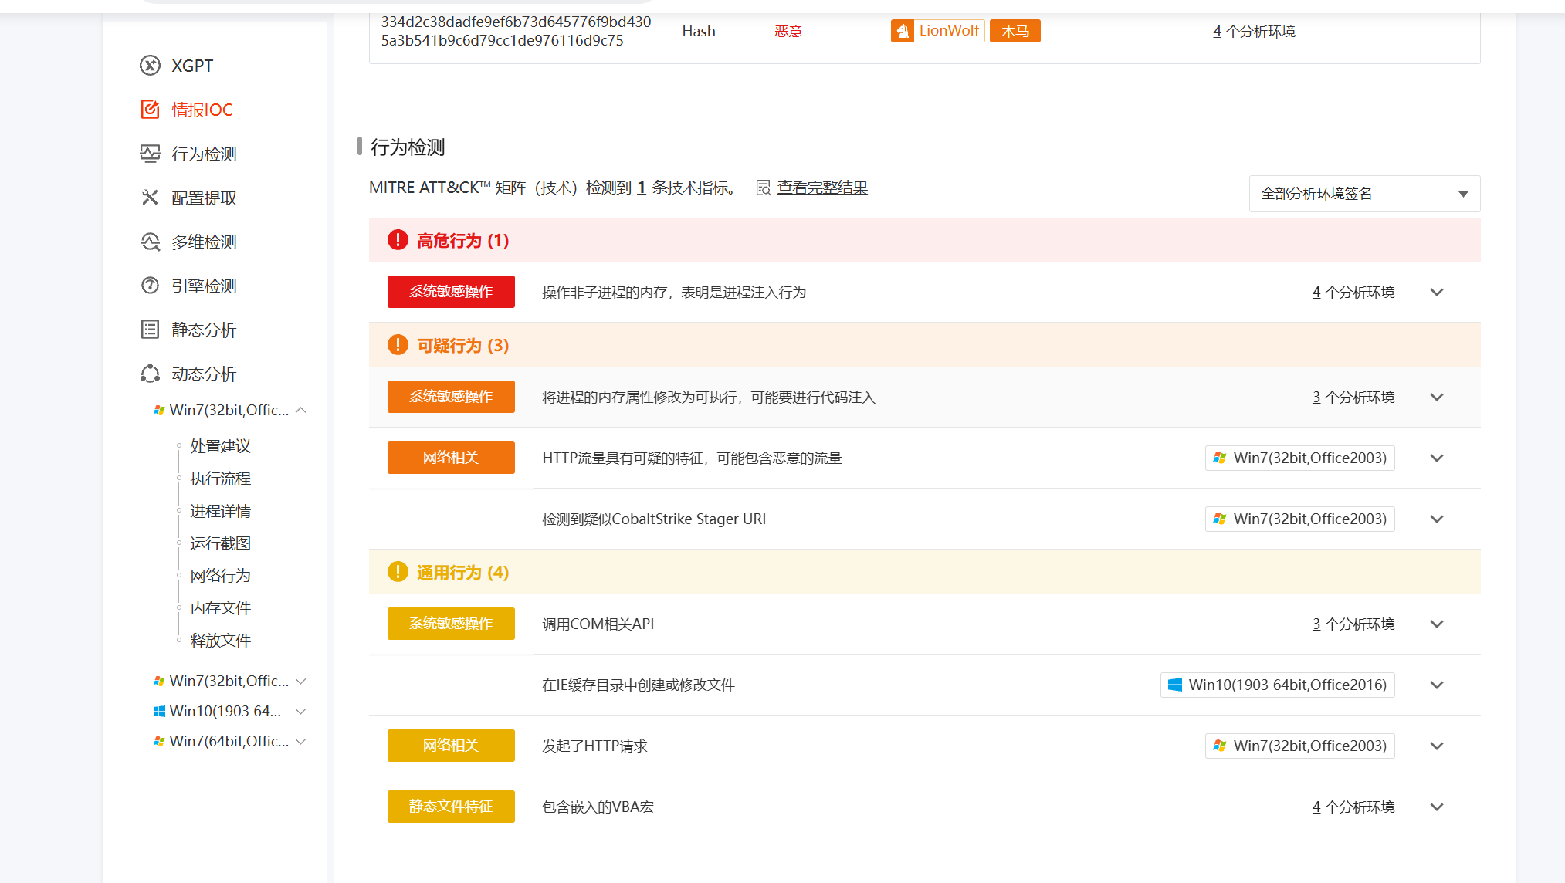Expand the 包含嵌入的VBA宏 row chevron
The image size is (1565, 883).
point(1436,807)
